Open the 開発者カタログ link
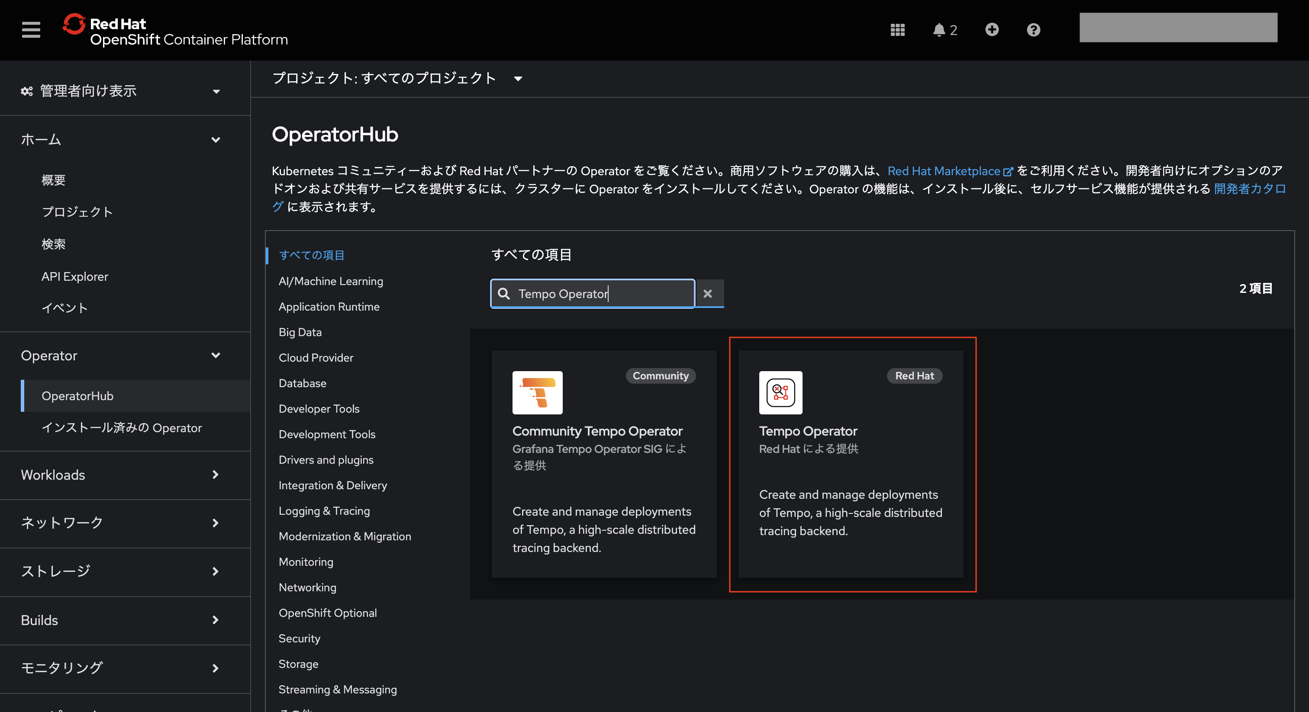The image size is (1309, 712). [1249, 189]
